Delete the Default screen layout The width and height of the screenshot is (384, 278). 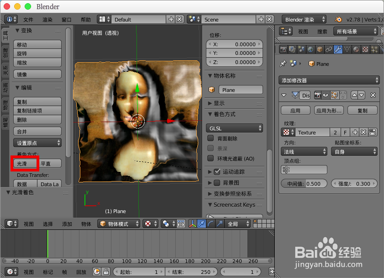pos(179,19)
